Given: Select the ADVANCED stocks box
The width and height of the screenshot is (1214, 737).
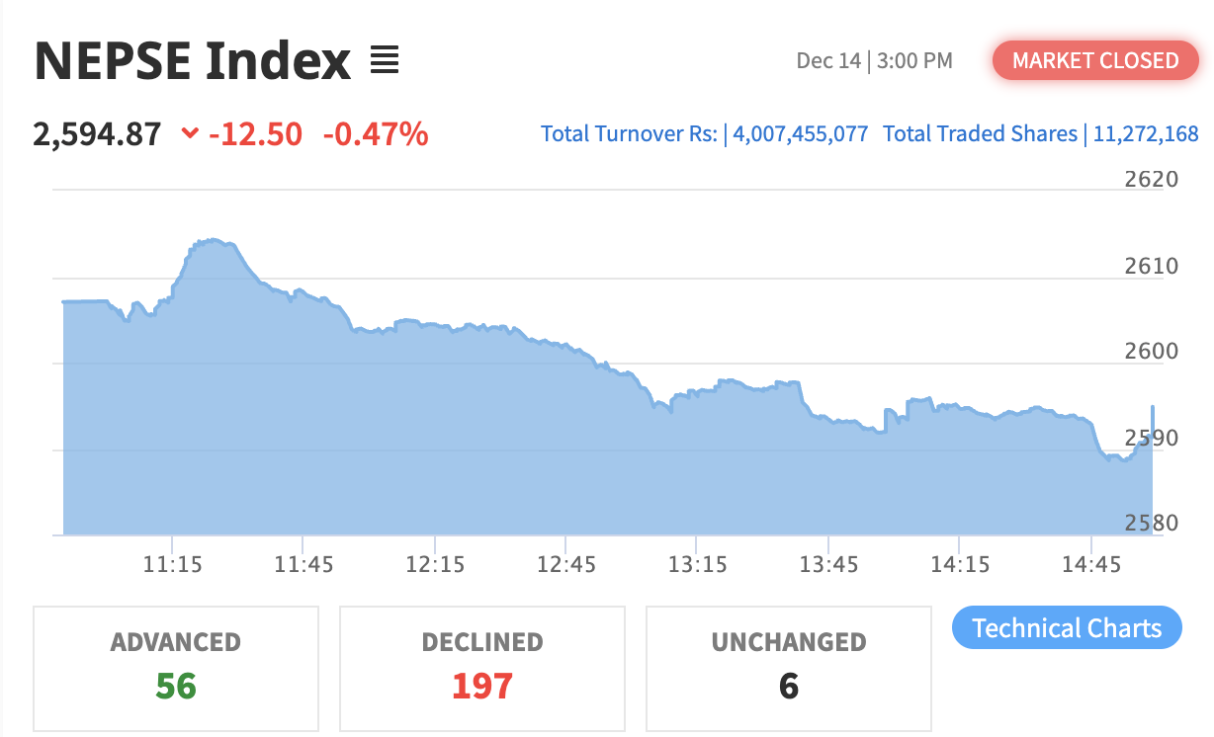Looking at the screenshot, I should (176, 668).
